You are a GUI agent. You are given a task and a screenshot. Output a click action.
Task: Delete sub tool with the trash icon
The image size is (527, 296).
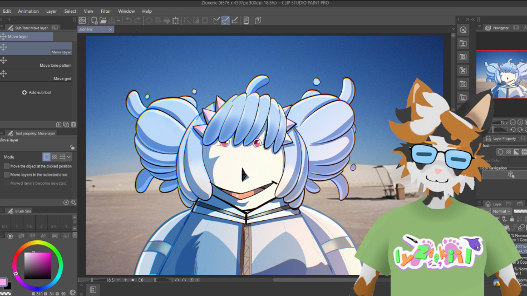73,125
